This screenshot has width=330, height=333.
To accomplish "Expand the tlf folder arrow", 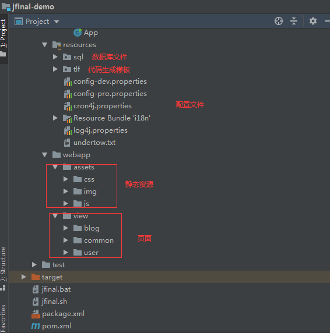I will [55, 69].
